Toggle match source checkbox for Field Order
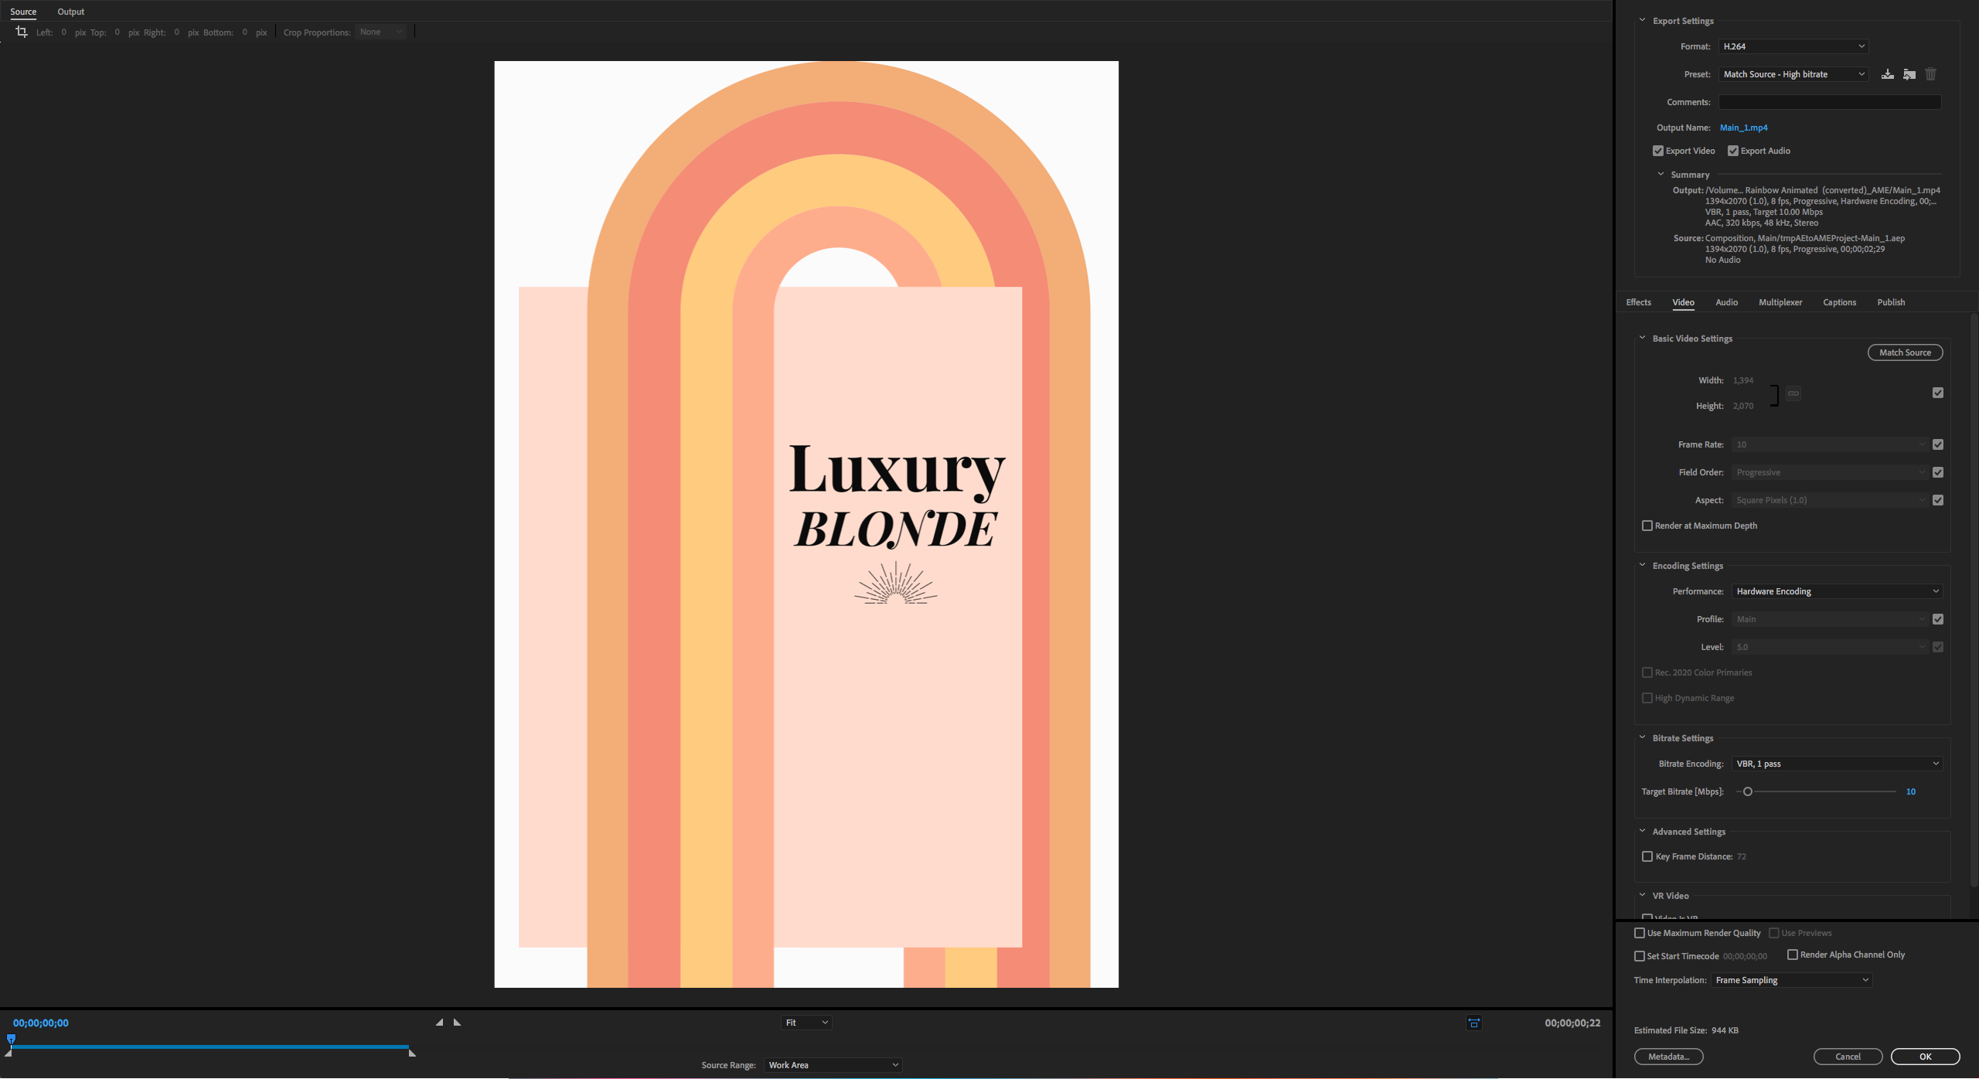 click(1938, 472)
